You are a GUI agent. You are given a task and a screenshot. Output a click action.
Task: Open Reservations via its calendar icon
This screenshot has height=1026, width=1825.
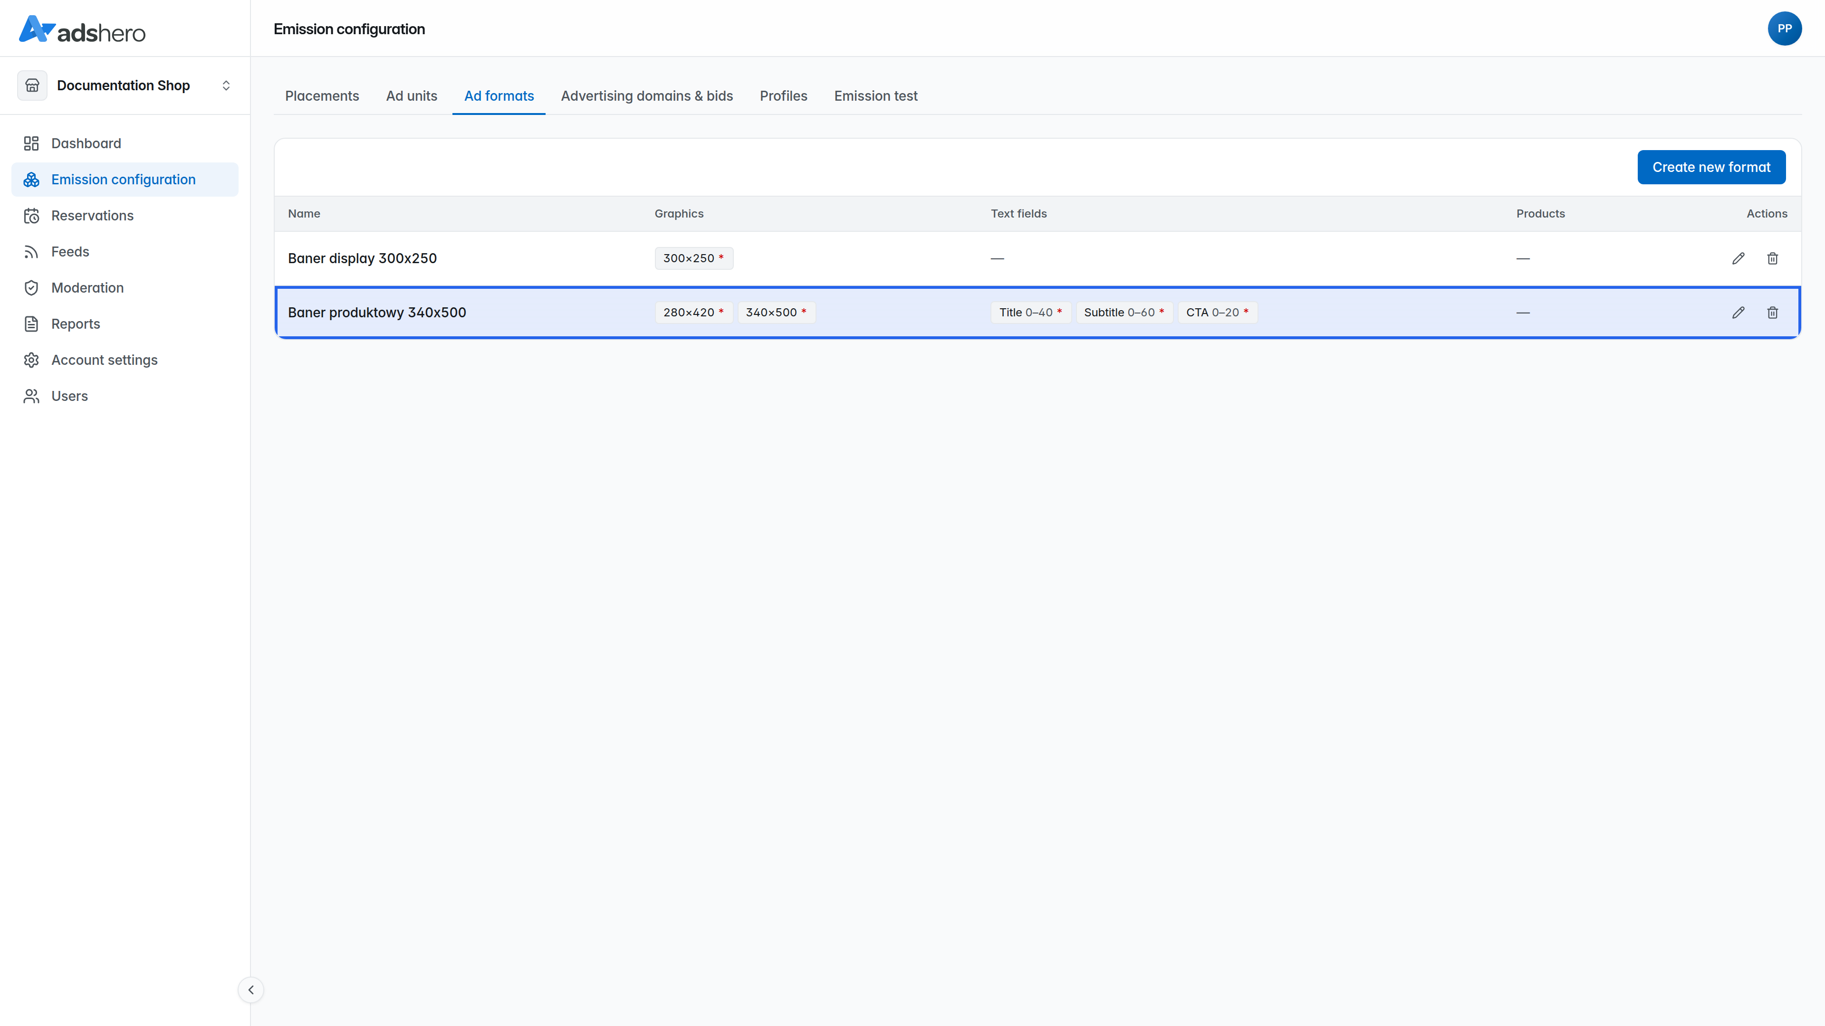tap(31, 216)
